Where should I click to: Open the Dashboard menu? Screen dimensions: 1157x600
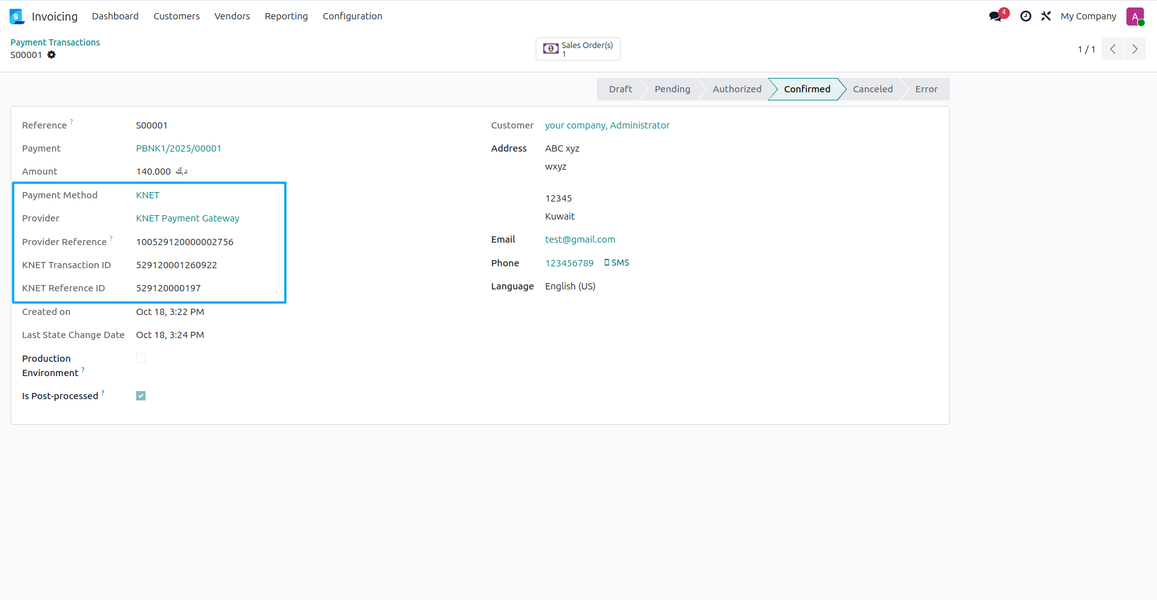click(116, 16)
